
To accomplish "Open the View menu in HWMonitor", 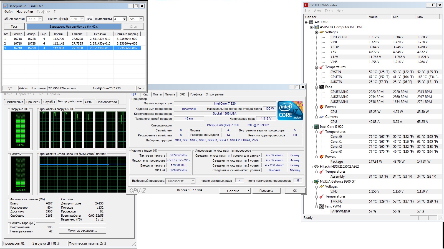I will [317, 11].
